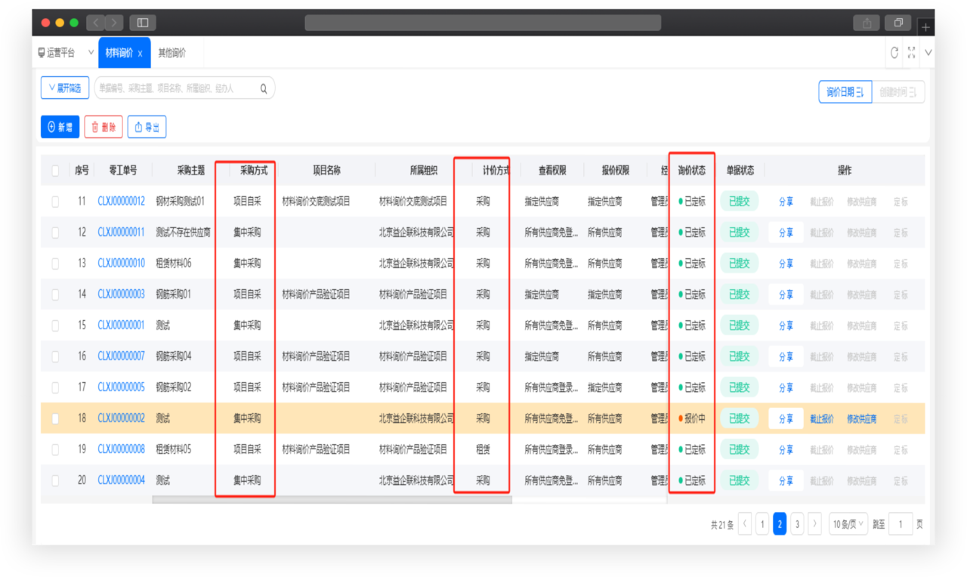This screenshot has height=577, width=967.
Task: Open order link CLXJ00000012
Action: pos(121,202)
